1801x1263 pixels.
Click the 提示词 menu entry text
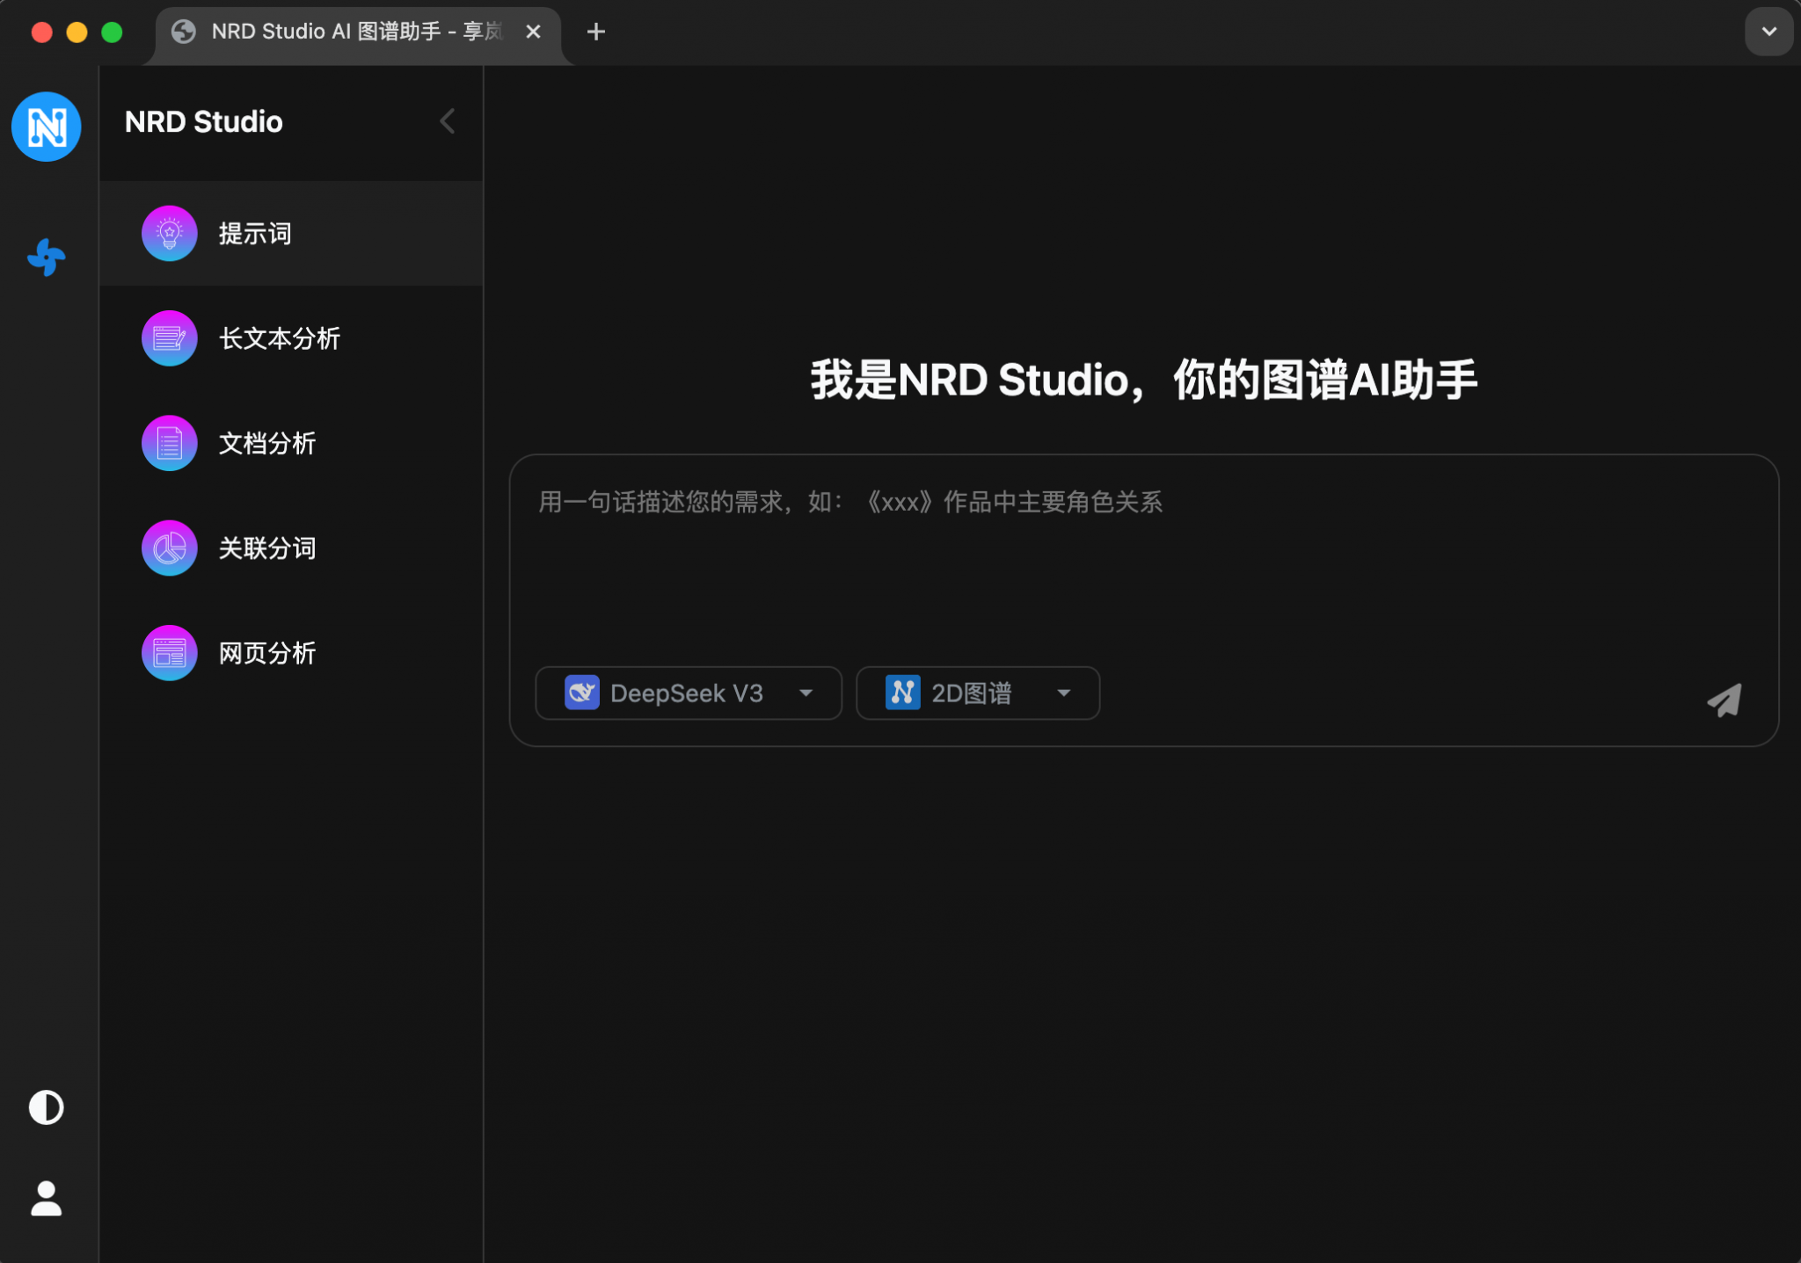[255, 233]
